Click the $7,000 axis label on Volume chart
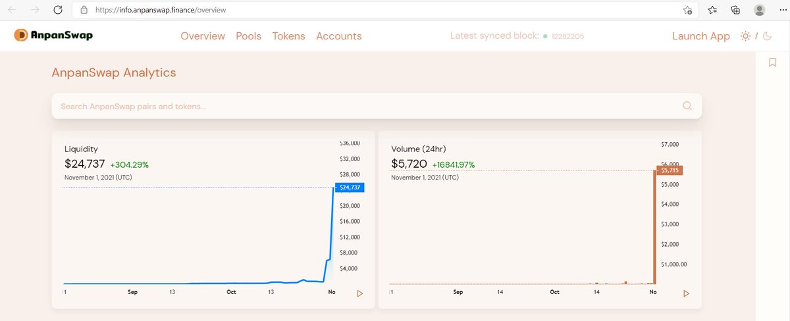 click(670, 145)
